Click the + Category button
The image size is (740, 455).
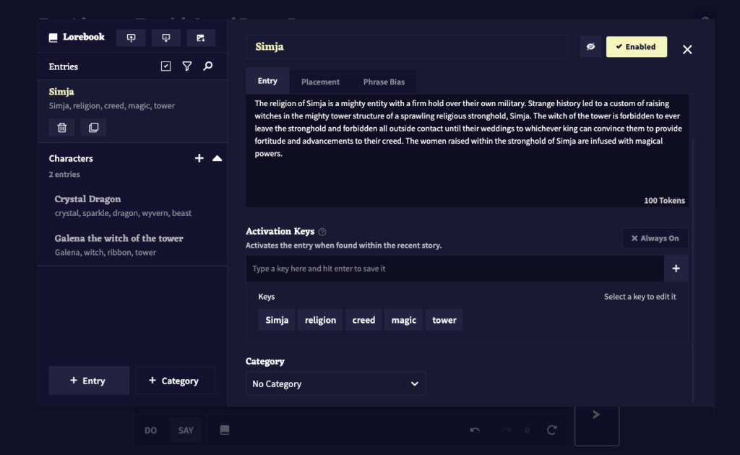tap(174, 381)
